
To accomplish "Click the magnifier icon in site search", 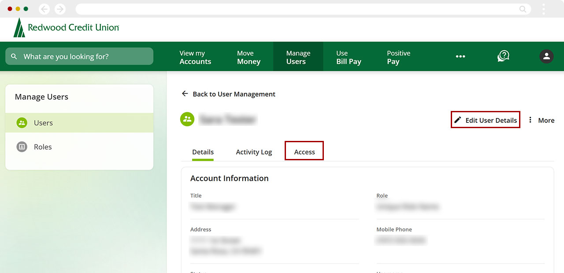I will [14, 56].
